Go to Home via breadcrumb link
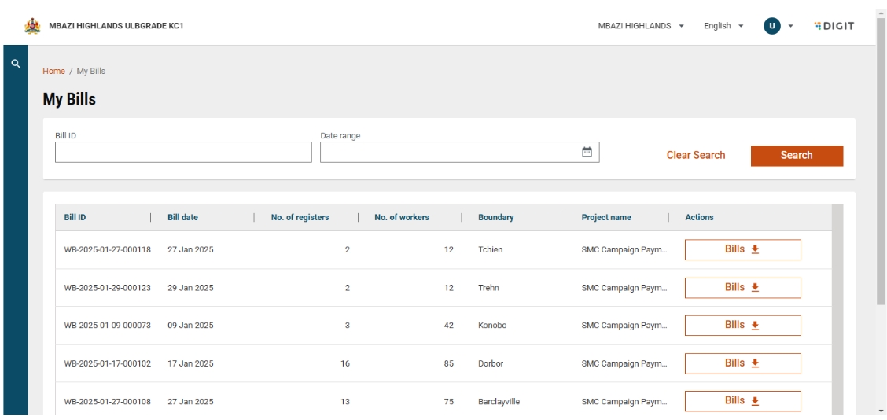The width and height of the screenshot is (887, 420). pos(53,71)
